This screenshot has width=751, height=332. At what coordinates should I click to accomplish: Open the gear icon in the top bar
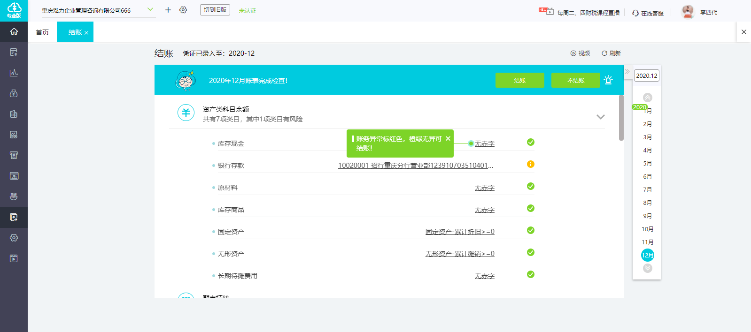coord(183,10)
